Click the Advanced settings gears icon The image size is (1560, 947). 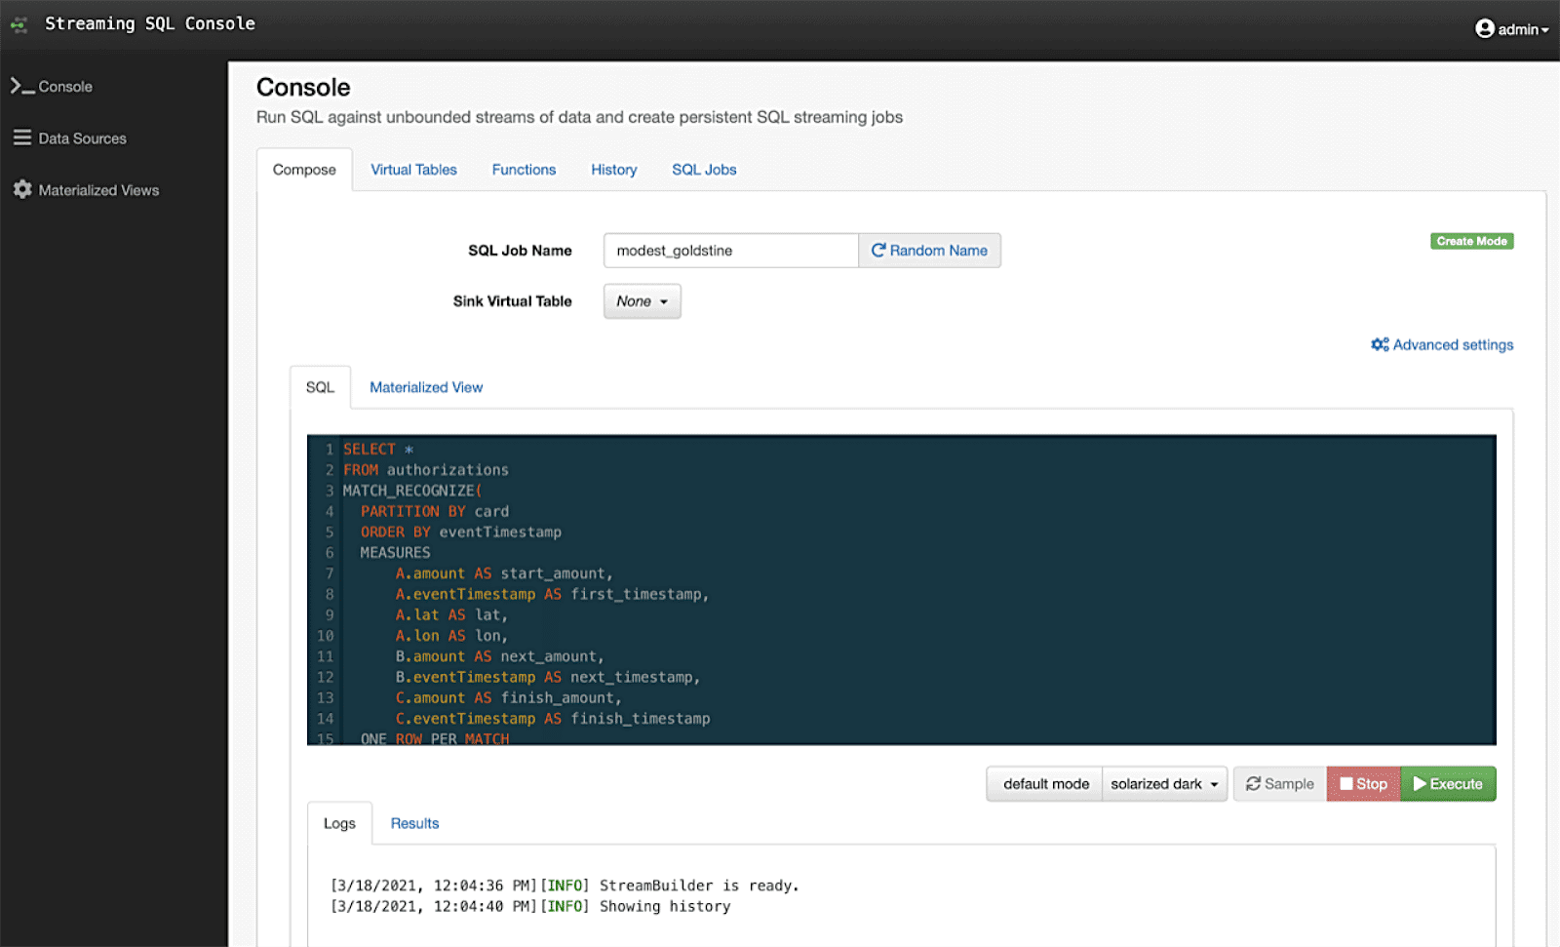tap(1380, 344)
